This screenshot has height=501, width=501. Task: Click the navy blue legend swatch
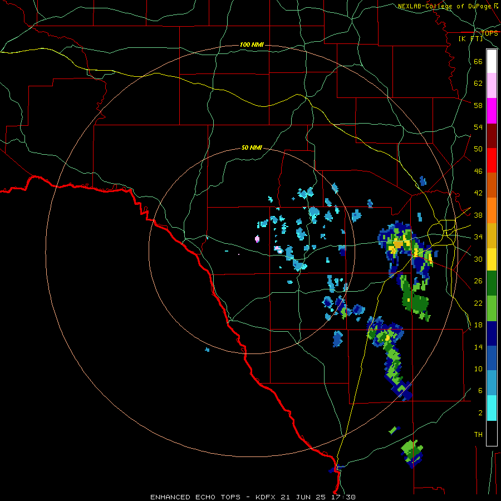(492, 333)
